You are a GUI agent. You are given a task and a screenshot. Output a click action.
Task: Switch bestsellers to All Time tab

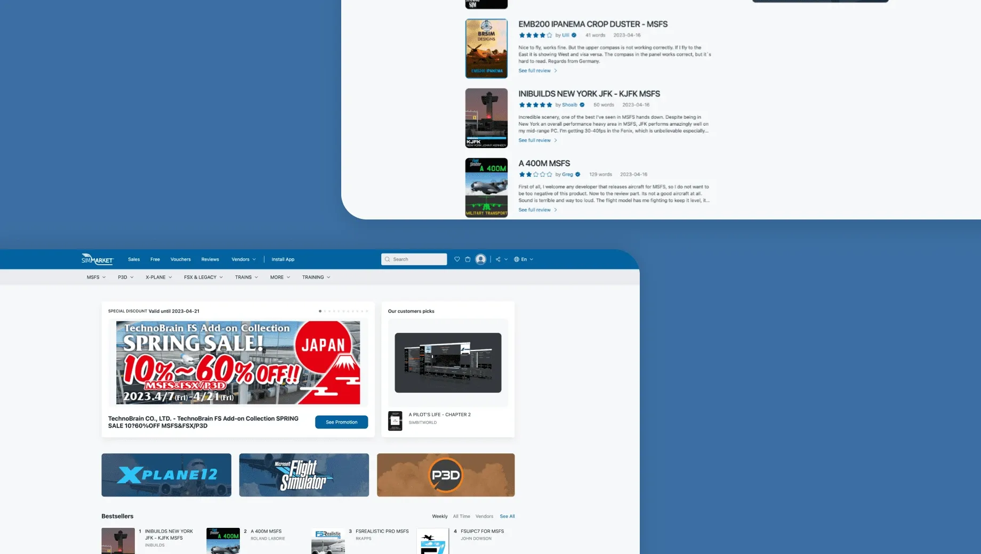[462, 516]
